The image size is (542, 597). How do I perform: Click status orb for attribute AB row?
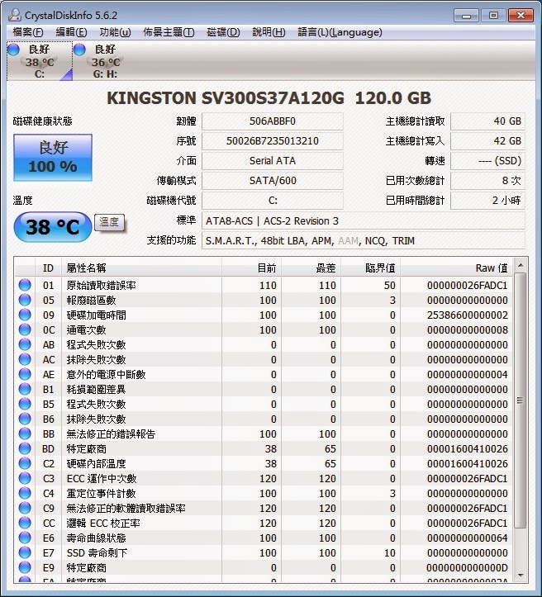click(x=25, y=344)
